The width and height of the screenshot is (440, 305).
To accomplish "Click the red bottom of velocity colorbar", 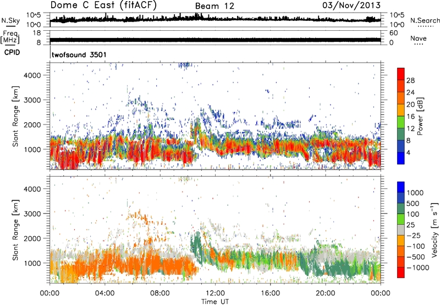I will coord(401,273).
